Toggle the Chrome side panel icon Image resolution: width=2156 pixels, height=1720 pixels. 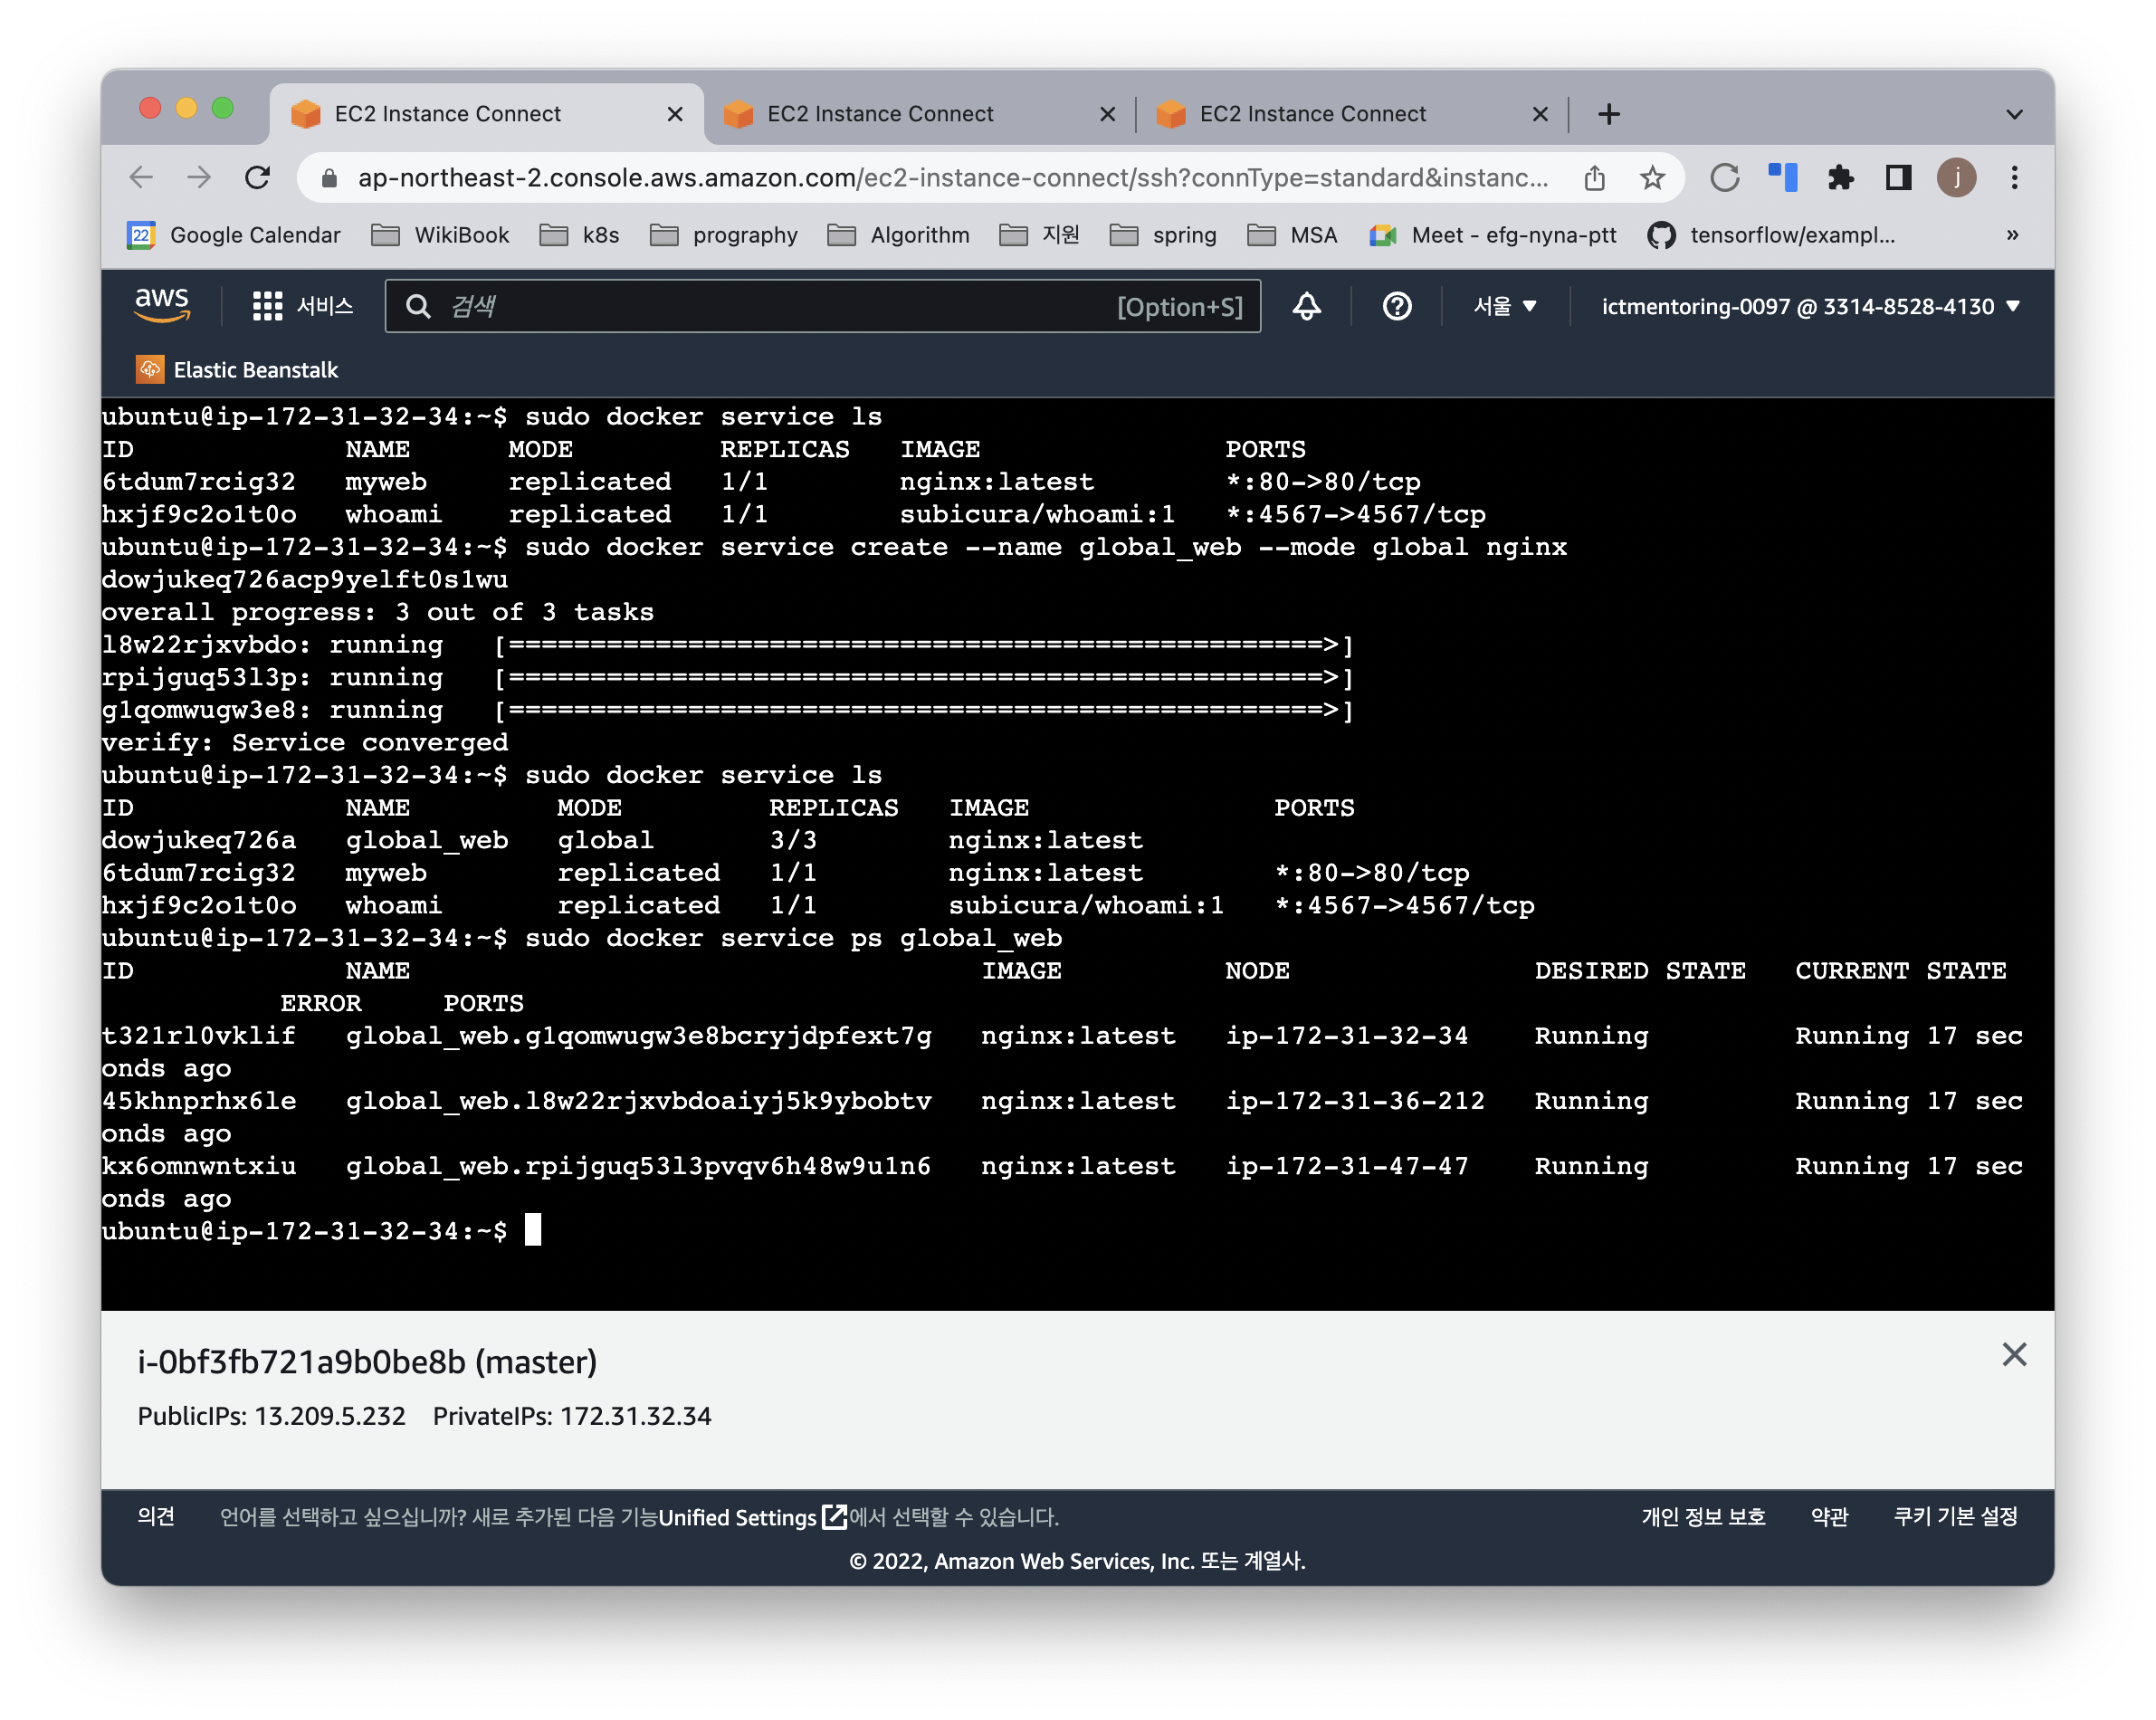point(1898,178)
